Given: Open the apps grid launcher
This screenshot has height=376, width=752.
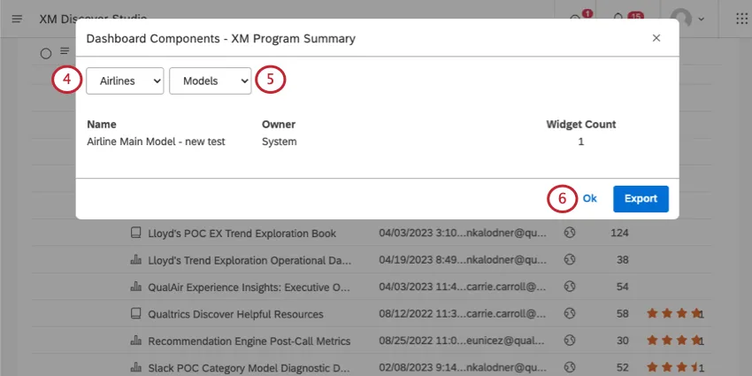Looking at the screenshot, I should (741, 19).
